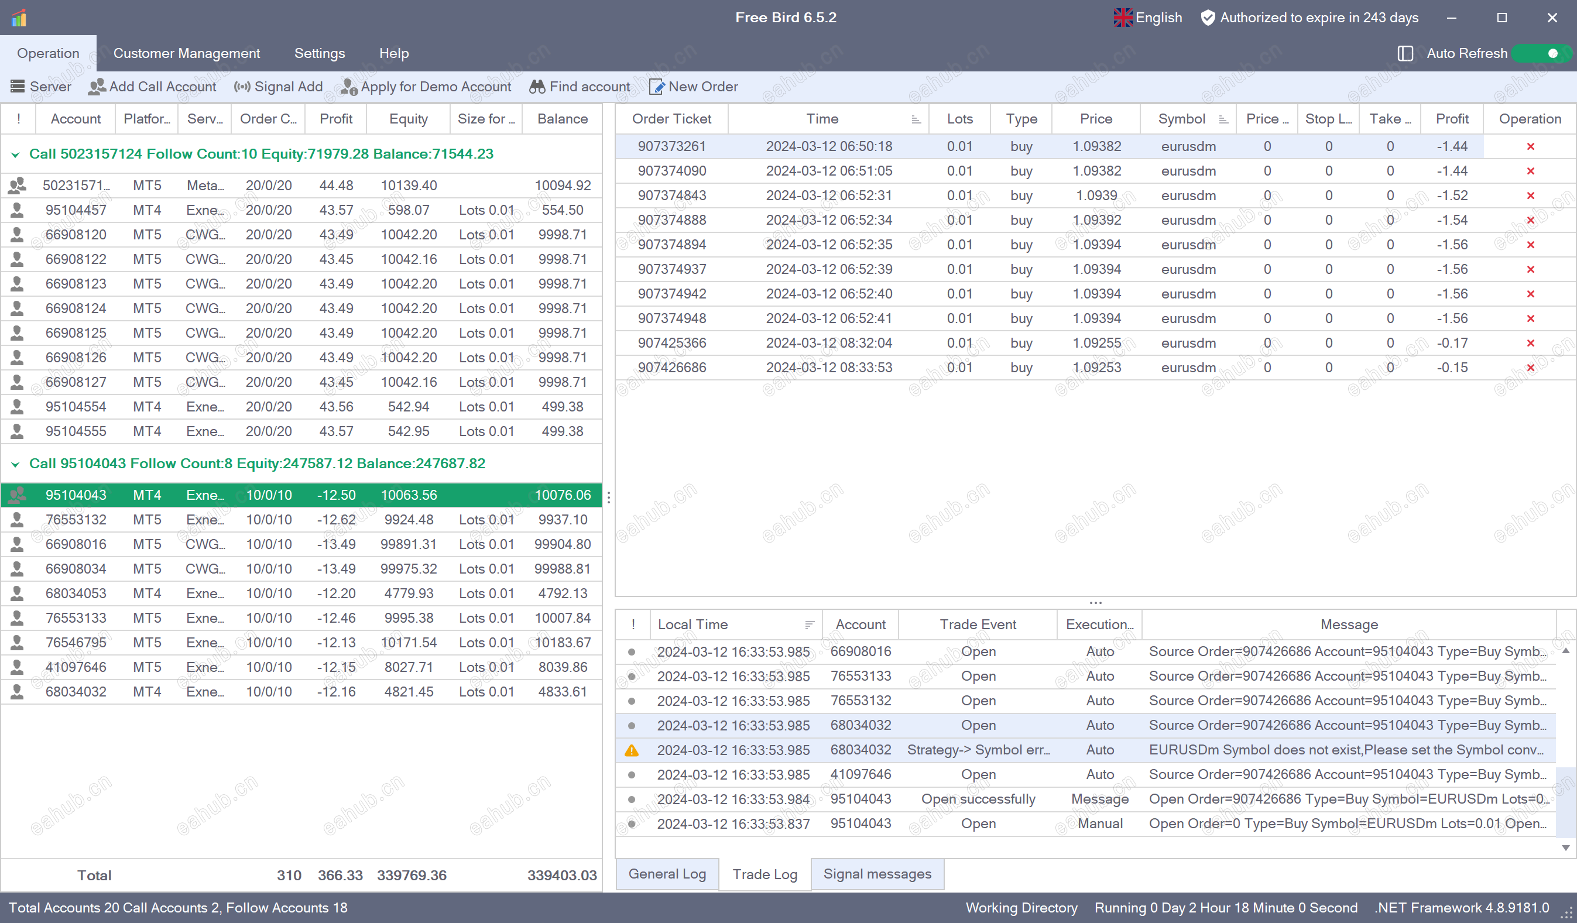Click the Apply for Demo Account icon

(348, 87)
